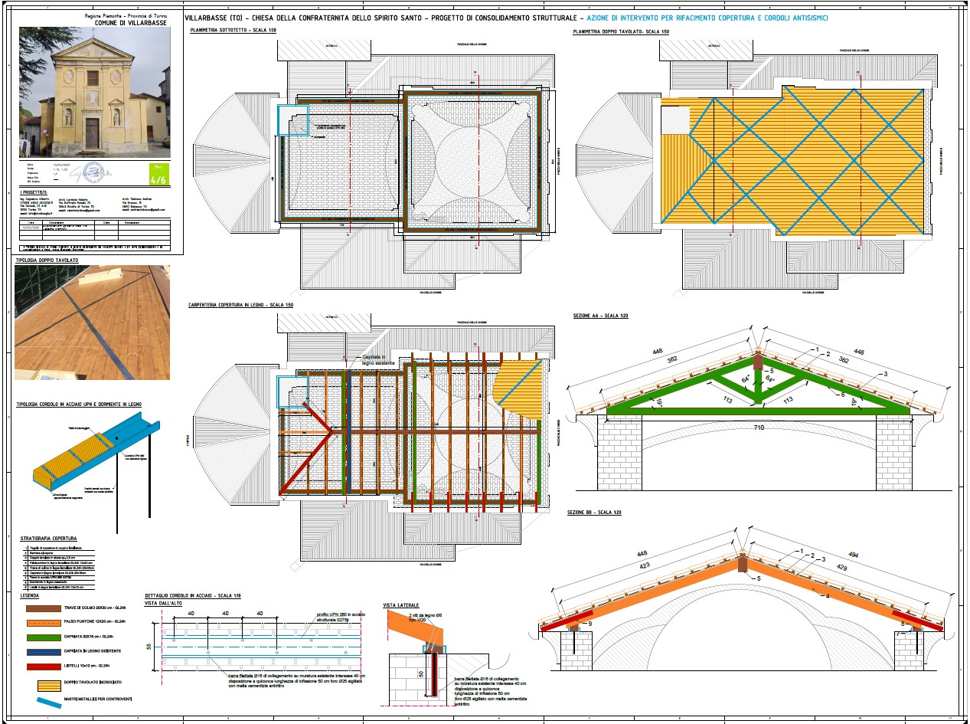This screenshot has height=724, width=970.
Task: Select 'DETTAGLIO CORDOLO IN ACCIAIO' detail title
Action: pos(193,596)
